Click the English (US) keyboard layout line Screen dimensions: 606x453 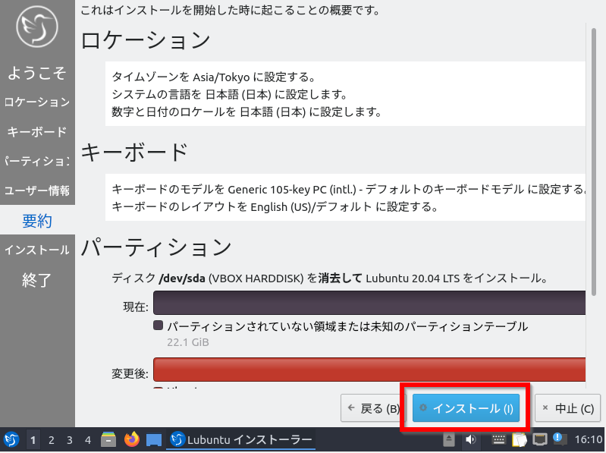[x=275, y=207]
